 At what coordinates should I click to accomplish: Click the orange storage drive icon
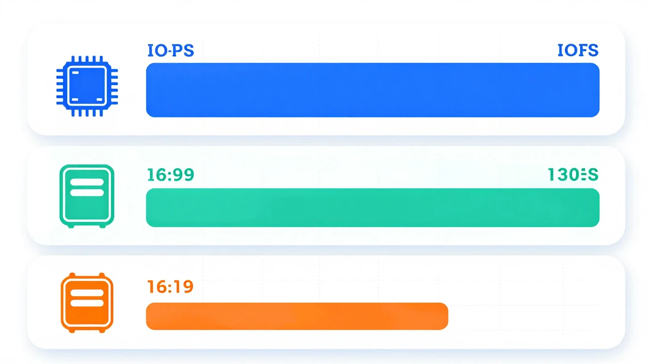click(87, 302)
